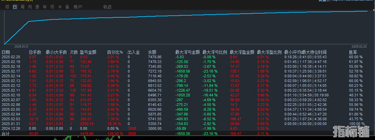Open the 月 monthly statistics tab

tap(30, 7)
